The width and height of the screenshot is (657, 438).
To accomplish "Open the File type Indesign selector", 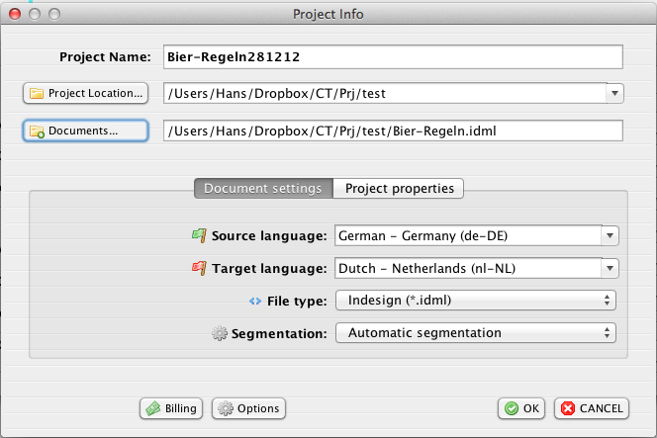I will point(476,301).
